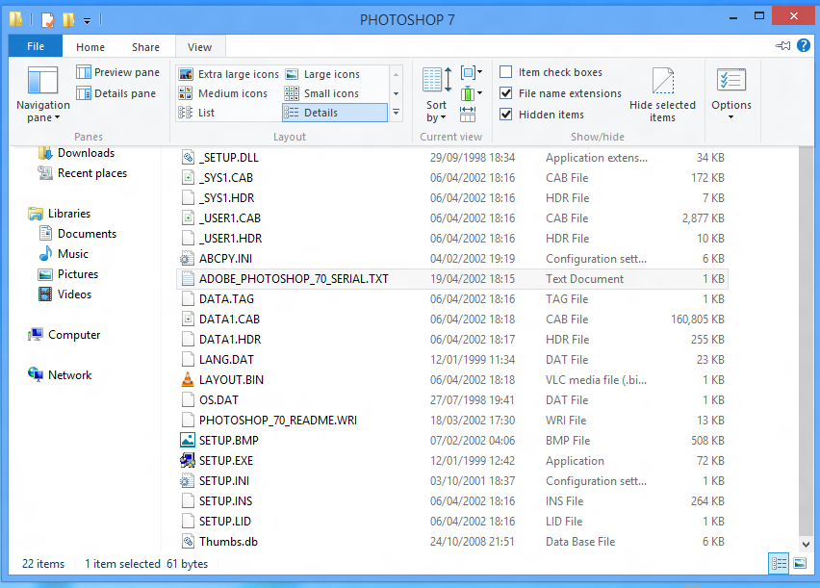Select the _USER1.HDR file
820x588 pixels.
tap(452, 239)
